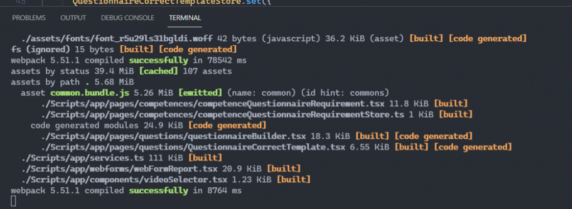The width and height of the screenshot is (572, 209).
Task: Open competenceQuestionnaireRequirement.tsx path link
Action: coord(213,104)
